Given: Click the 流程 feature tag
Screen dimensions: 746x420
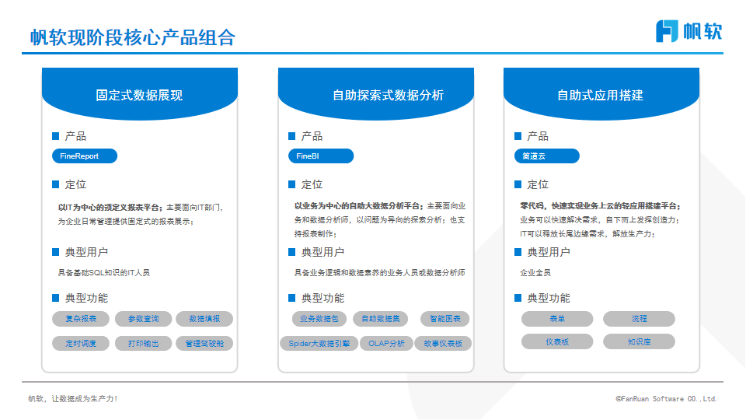Looking at the screenshot, I should pos(639,319).
